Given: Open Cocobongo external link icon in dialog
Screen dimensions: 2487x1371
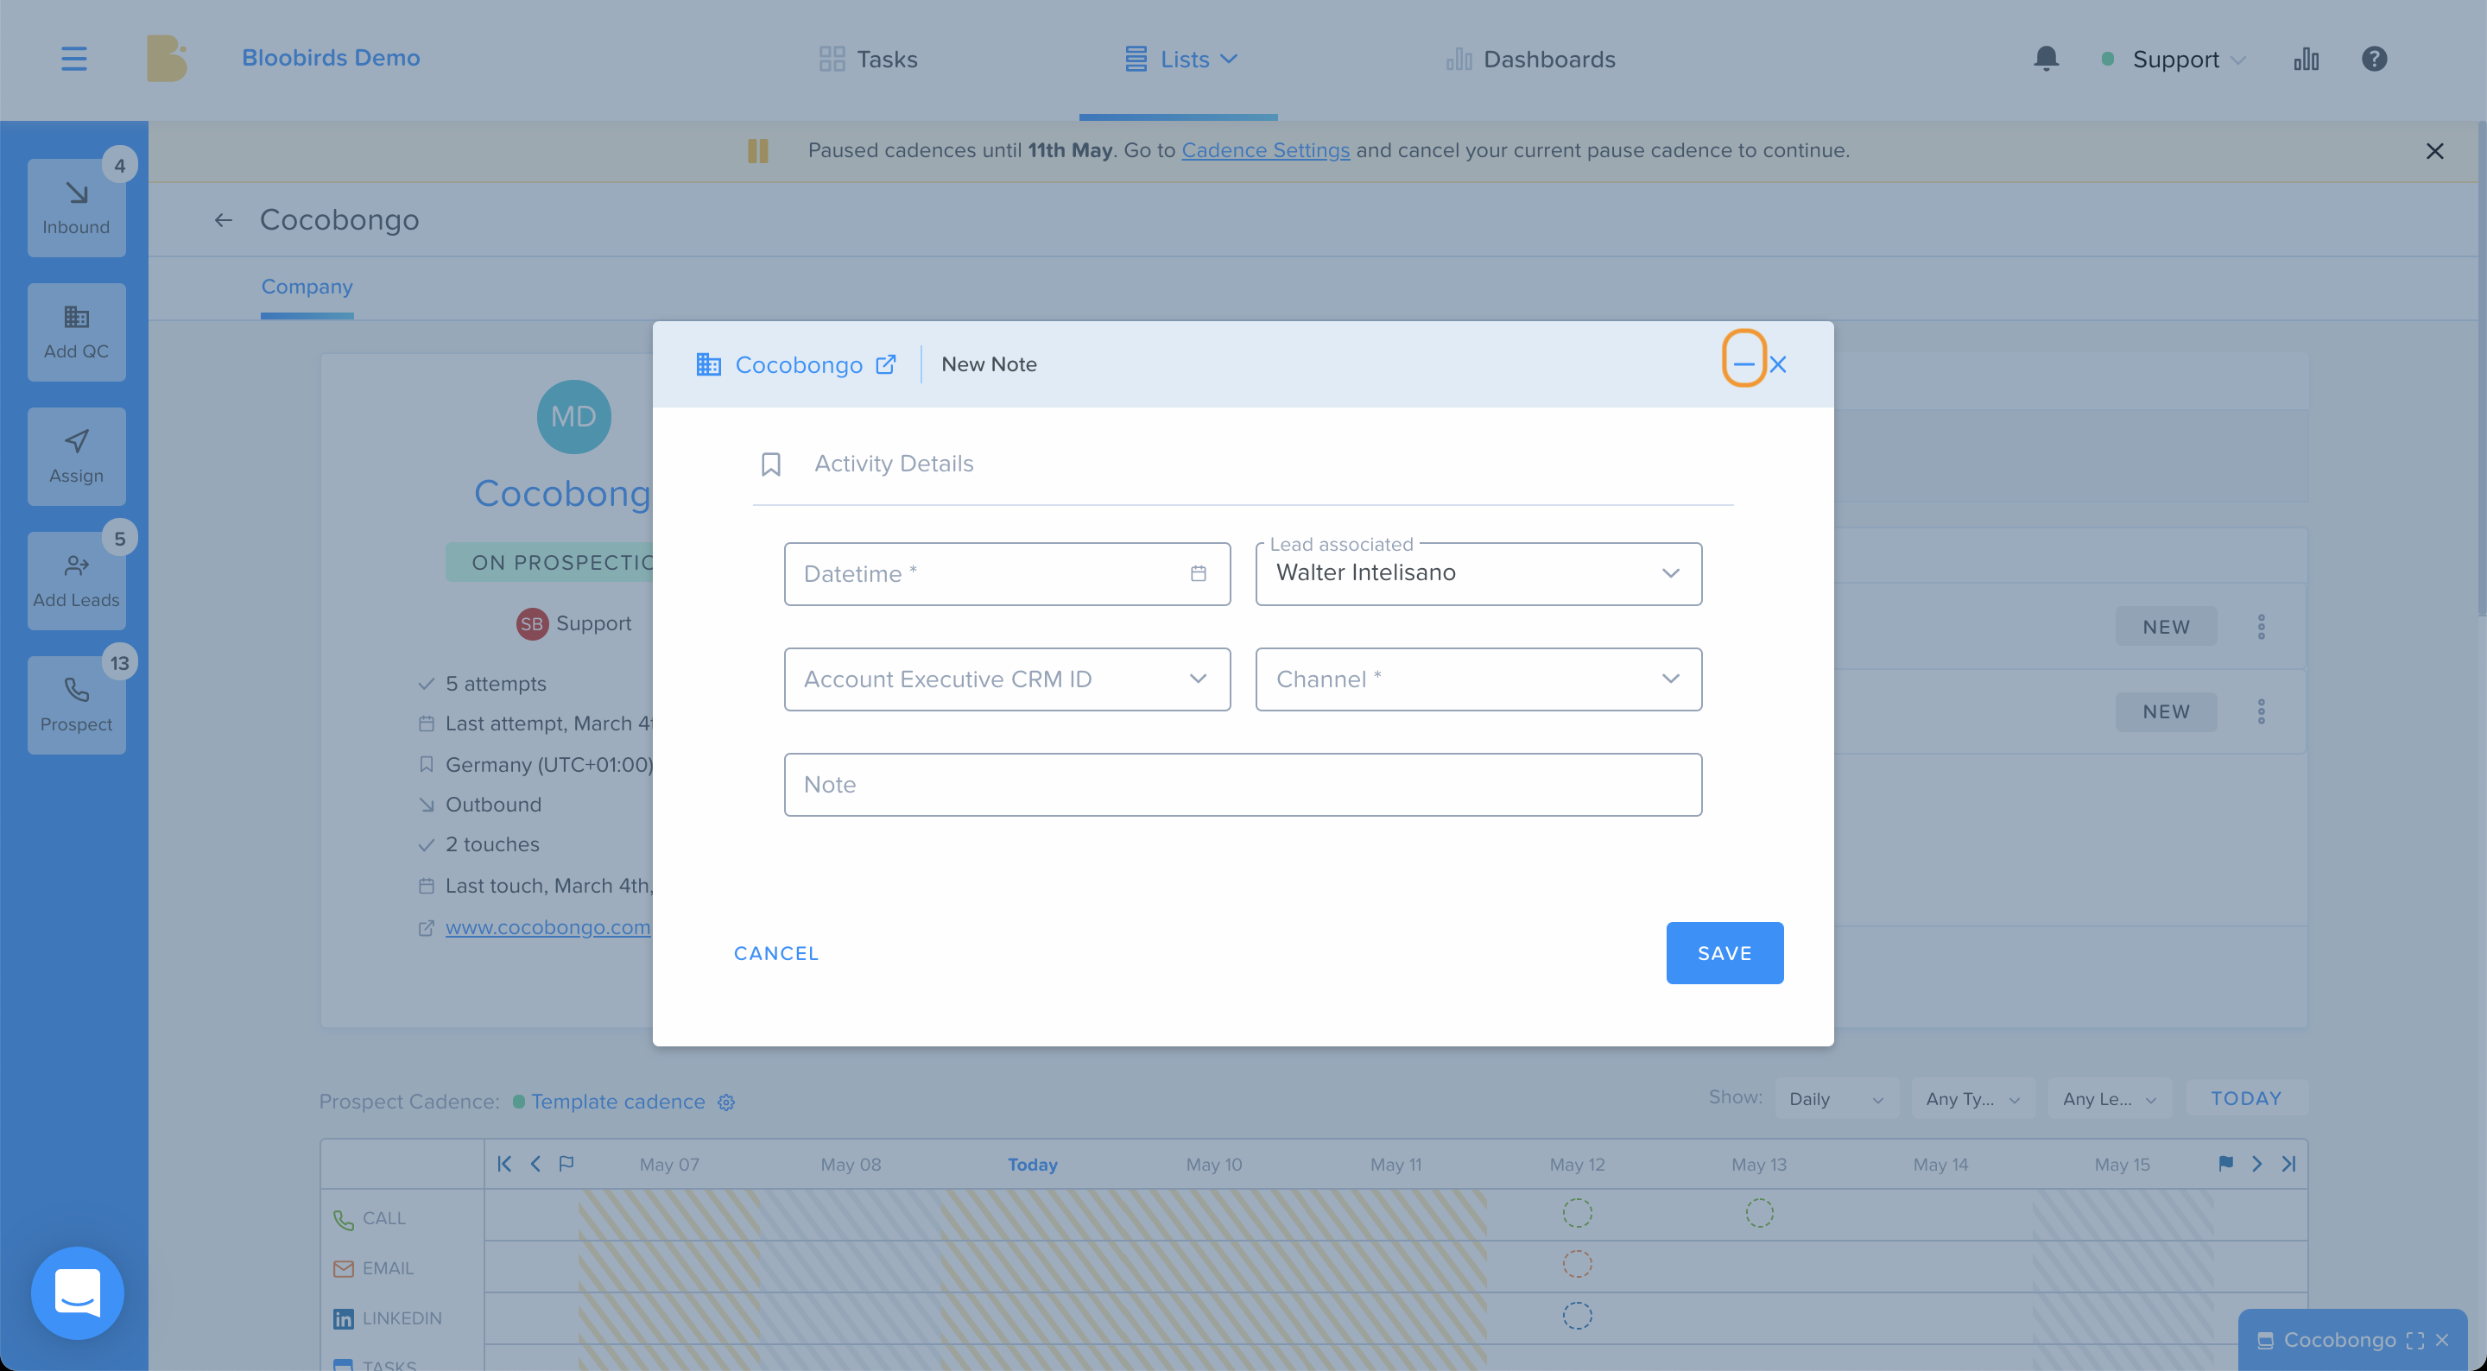Looking at the screenshot, I should click(885, 364).
